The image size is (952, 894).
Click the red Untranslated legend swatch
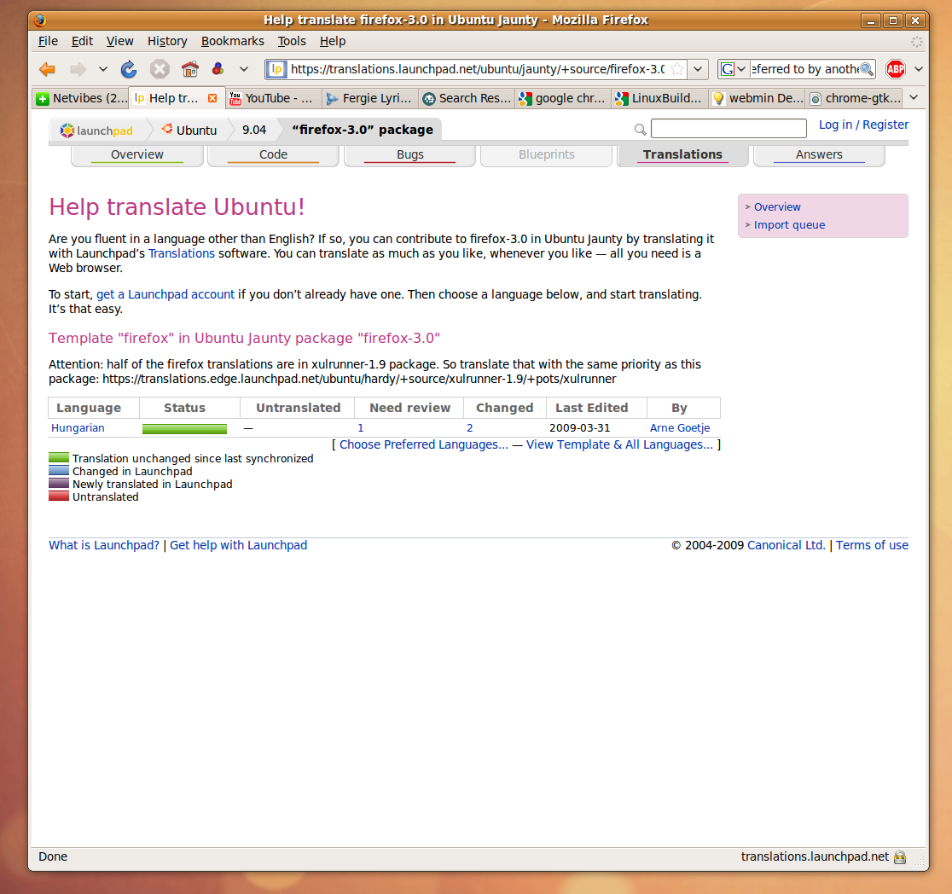pyautogui.click(x=59, y=496)
